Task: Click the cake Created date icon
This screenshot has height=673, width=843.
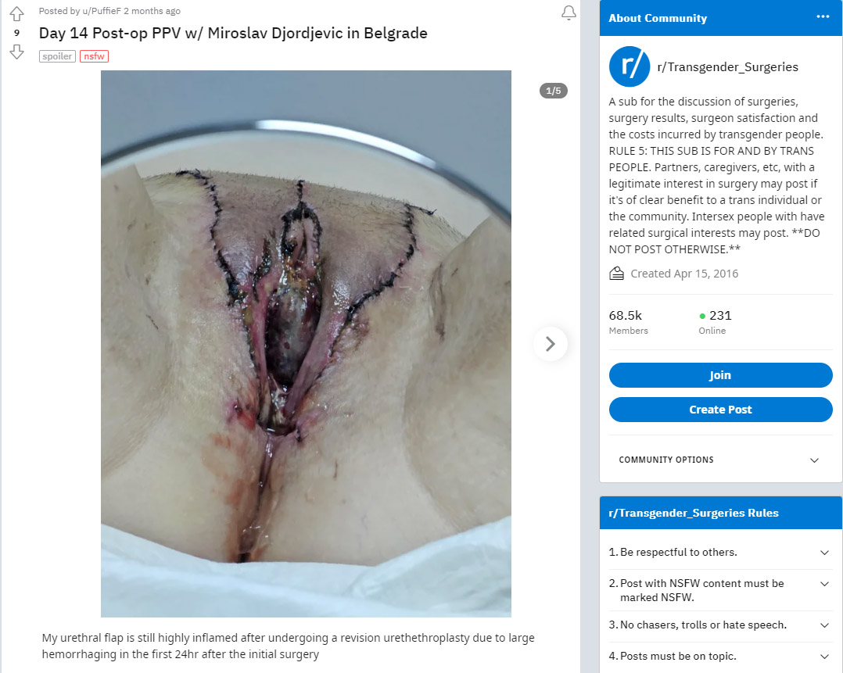Action: (616, 274)
